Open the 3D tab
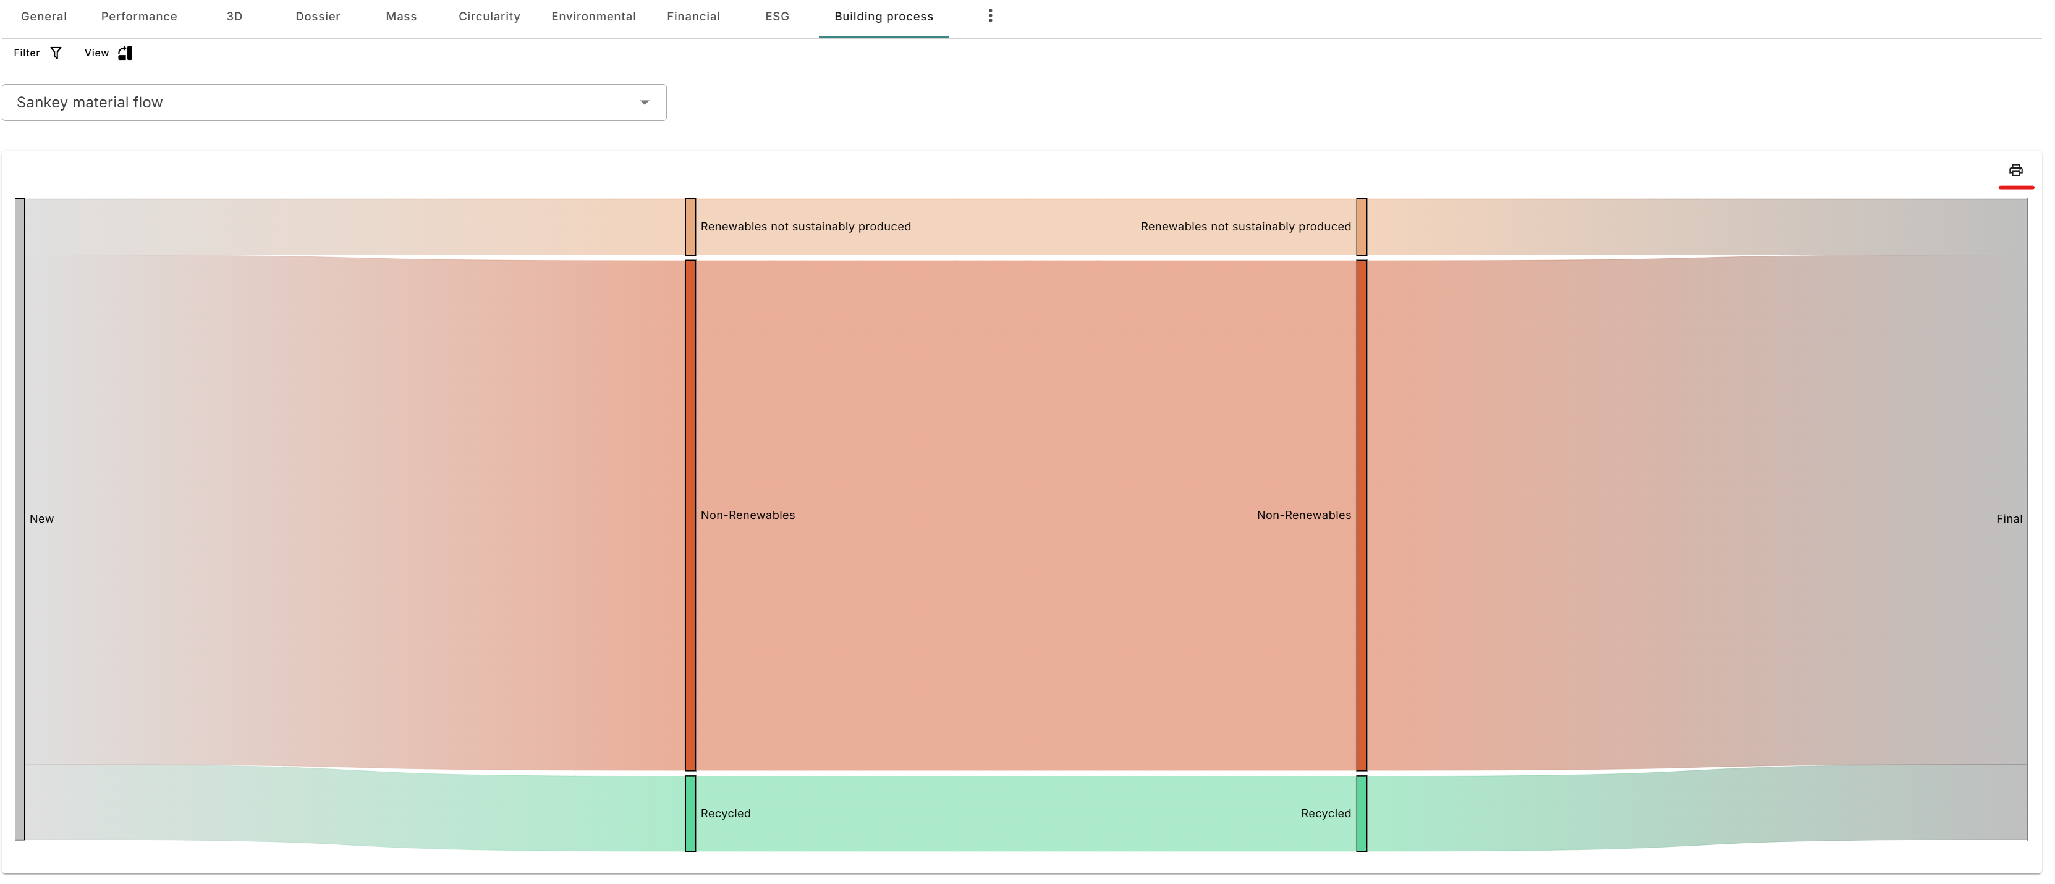The image size is (2055, 884). [234, 17]
